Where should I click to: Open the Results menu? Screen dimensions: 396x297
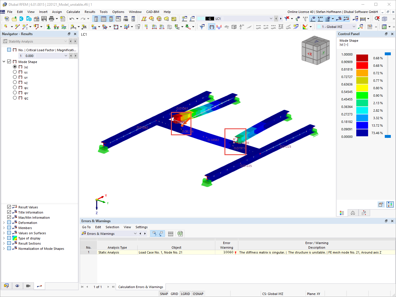tap(90, 12)
